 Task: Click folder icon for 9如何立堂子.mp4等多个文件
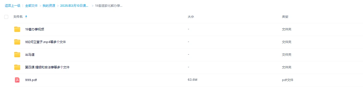coord(17,42)
